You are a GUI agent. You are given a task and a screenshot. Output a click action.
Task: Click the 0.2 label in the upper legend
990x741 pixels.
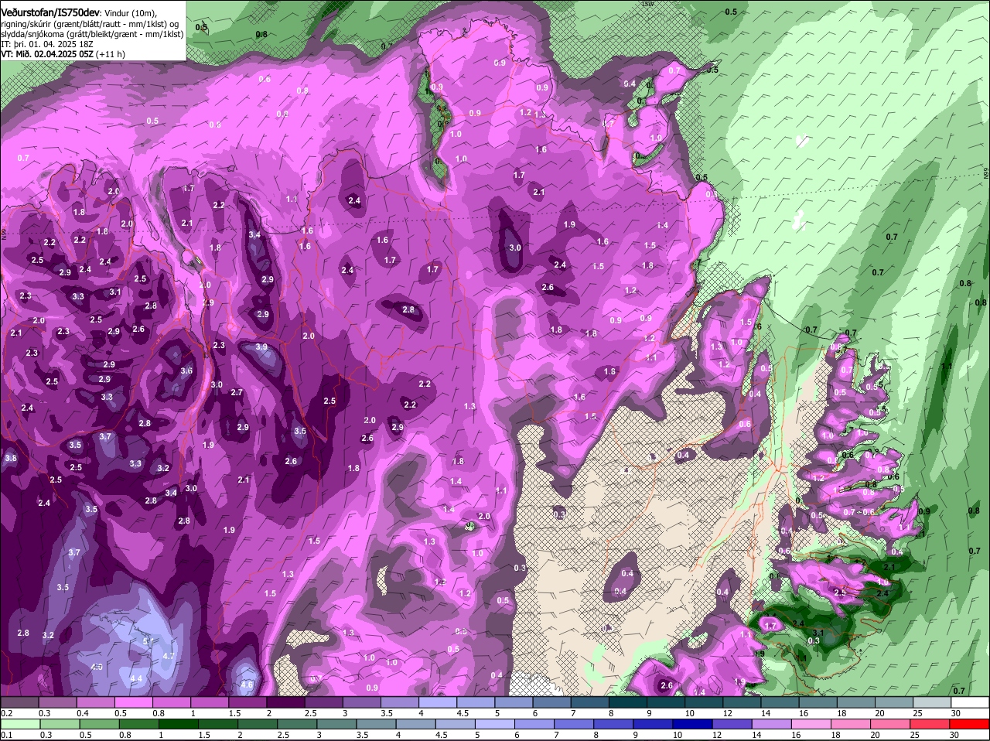click(x=7, y=712)
